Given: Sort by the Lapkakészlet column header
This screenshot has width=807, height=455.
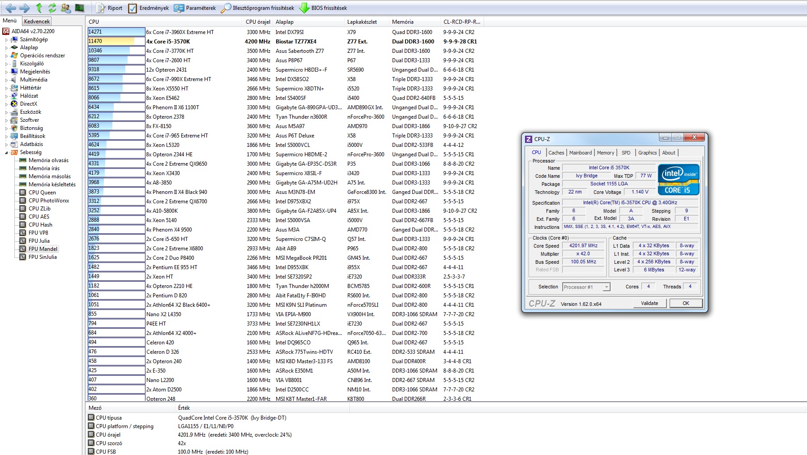Looking at the screenshot, I should coord(367,21).
